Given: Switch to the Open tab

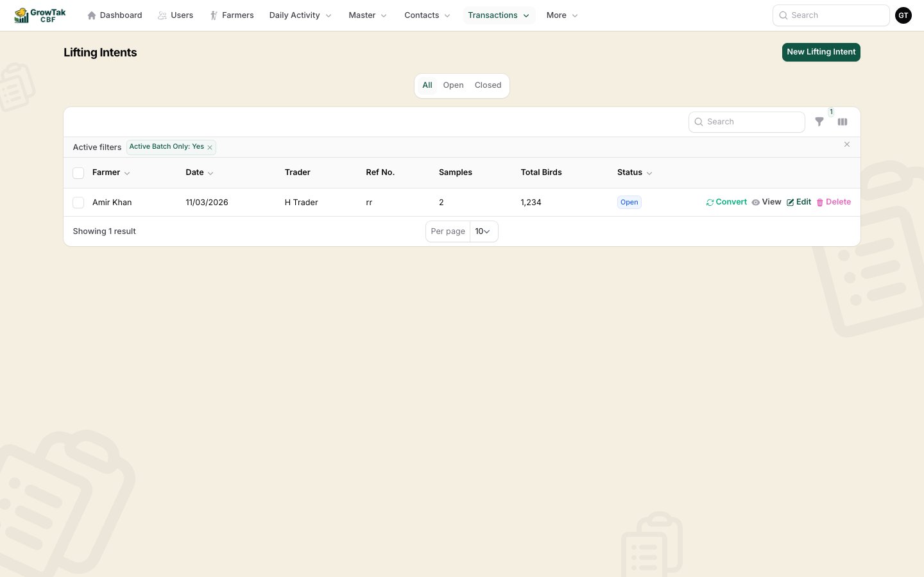Looking at the screenshot, I should click(x=453, y=85).
